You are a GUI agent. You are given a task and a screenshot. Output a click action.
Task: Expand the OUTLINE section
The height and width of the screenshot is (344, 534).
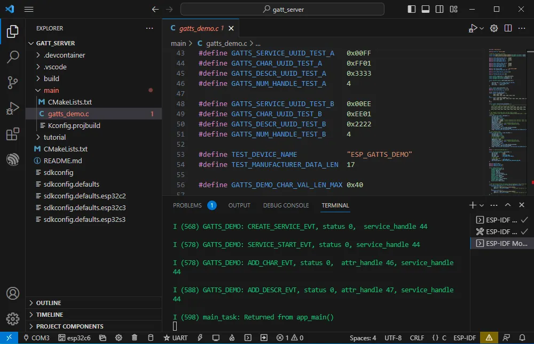pyautogui.click(x=48, y=303)
